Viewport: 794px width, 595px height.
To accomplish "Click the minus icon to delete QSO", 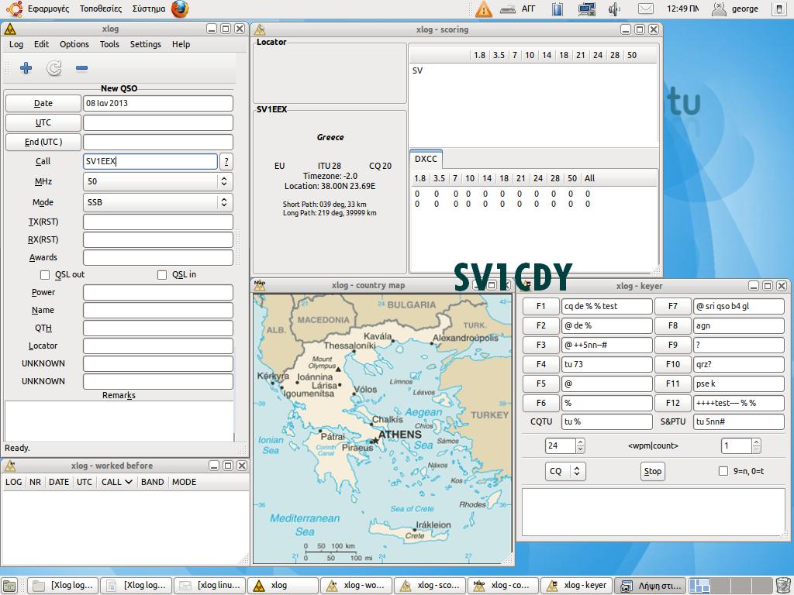I will point(81,68).
